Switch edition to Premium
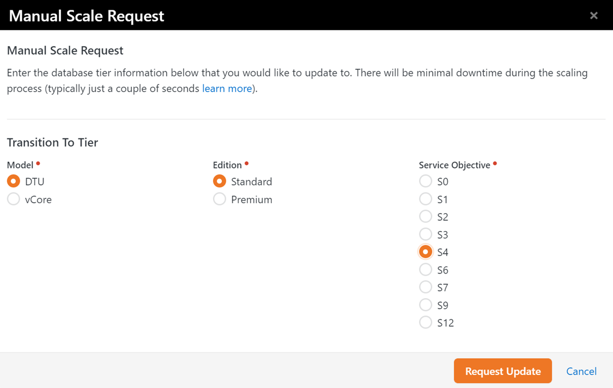This screenshot has height=388, width=613. pos(220,199)
